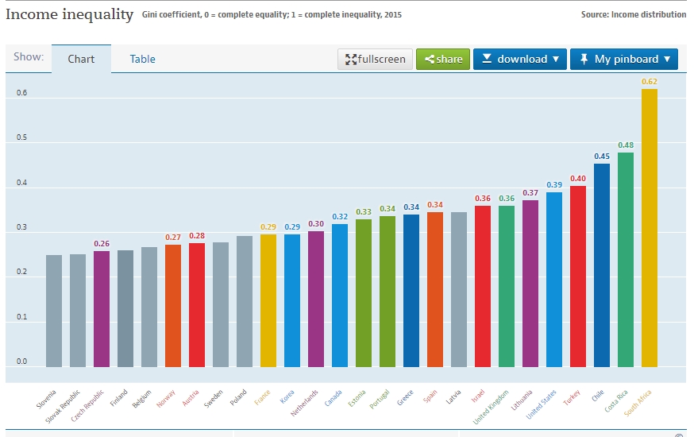The image size is (694, 437).
Task: Open the Income distribution source link
Action: tap(649, 14)
